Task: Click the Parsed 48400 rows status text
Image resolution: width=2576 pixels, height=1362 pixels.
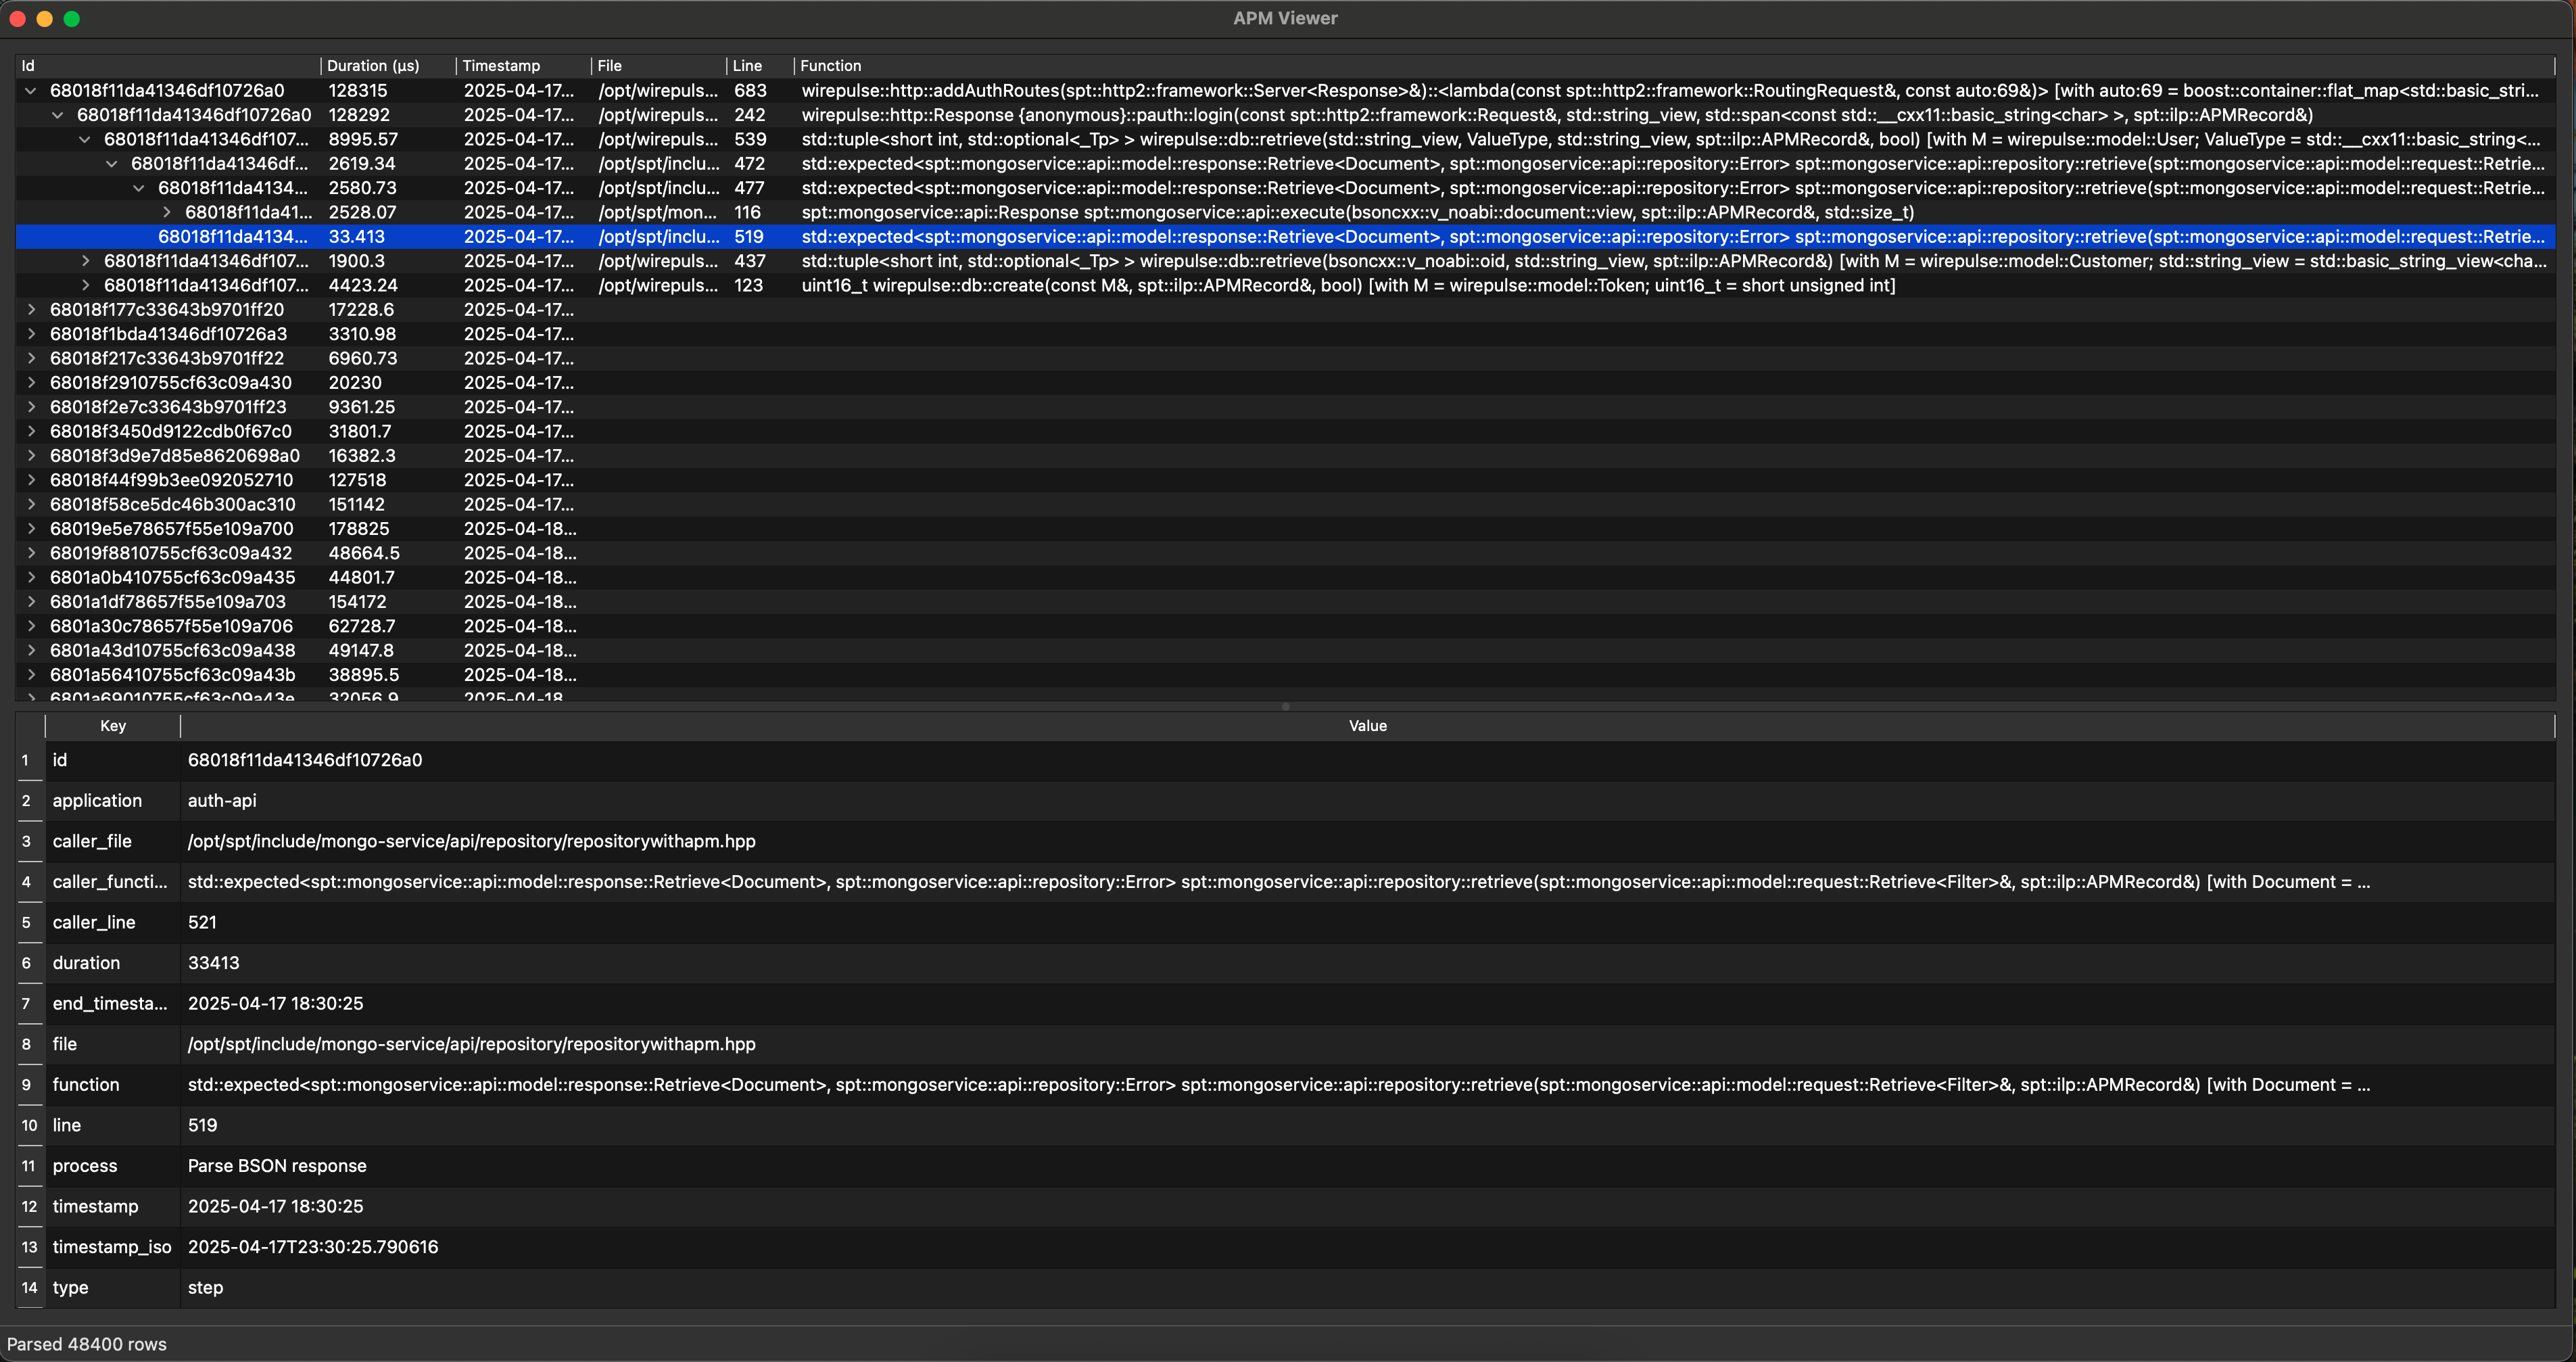Action: (87, 1345)
